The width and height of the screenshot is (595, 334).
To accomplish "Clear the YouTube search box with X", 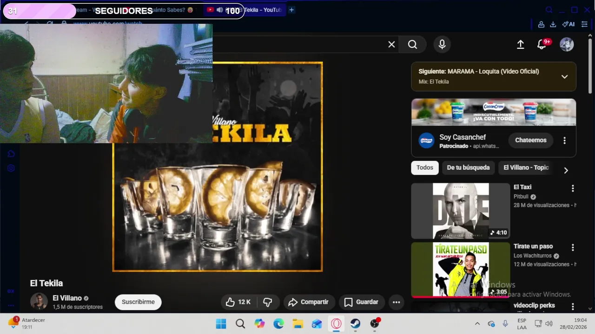I will [391, 44].
